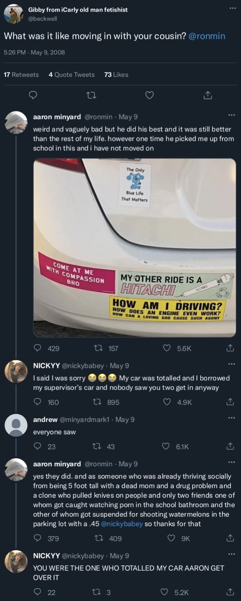Click the @nickybabey mention in aaron's reply
Viewport: 241px width, 601px height.
tap(122, 524)
